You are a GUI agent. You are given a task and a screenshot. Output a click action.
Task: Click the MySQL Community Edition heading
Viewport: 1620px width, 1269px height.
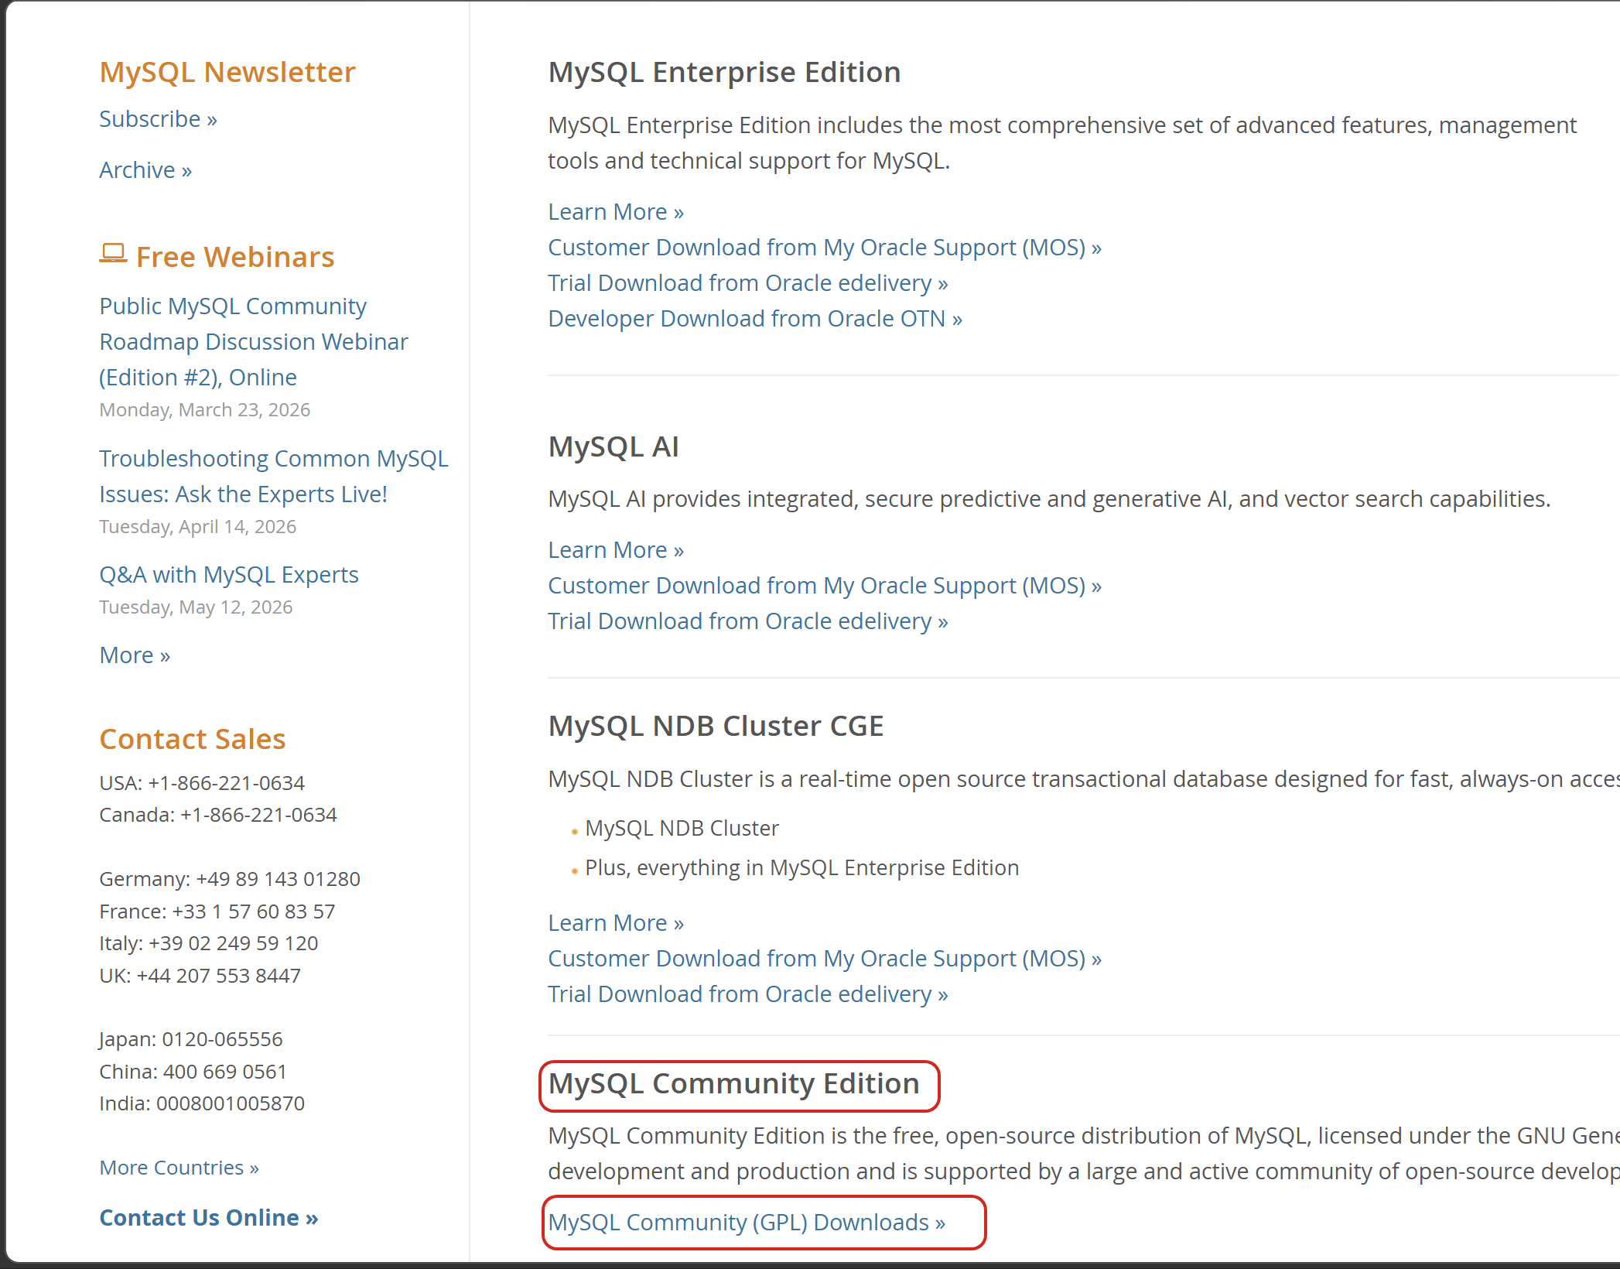(733, 1083)
